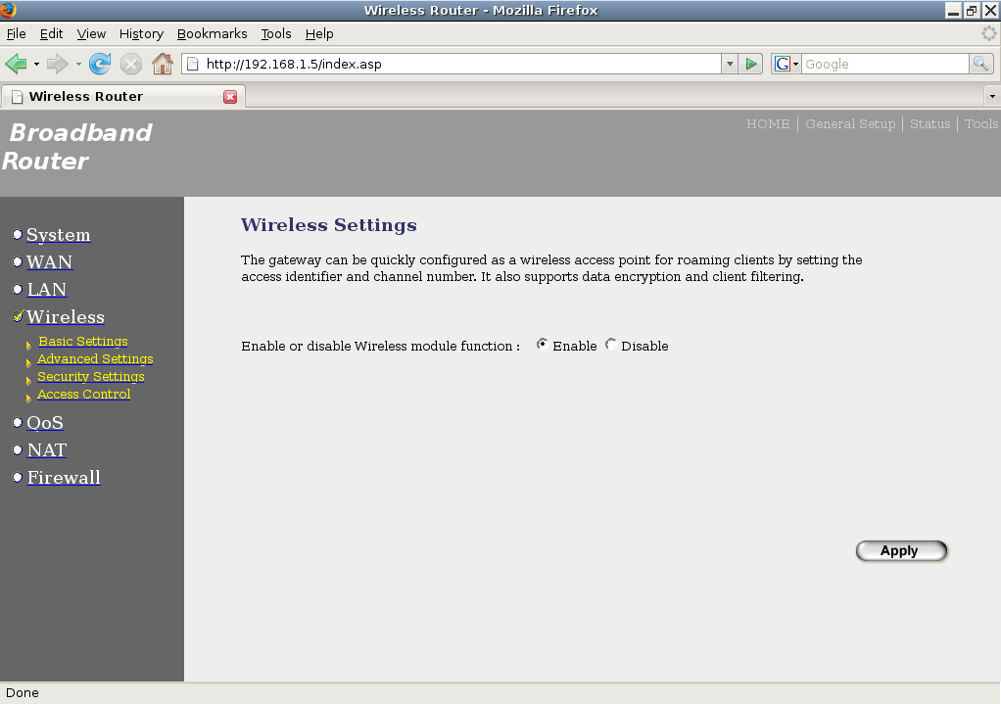Open the Back history dropdown arrow
The width and height of the screenshot is (1001, 704).
[36, 64]
